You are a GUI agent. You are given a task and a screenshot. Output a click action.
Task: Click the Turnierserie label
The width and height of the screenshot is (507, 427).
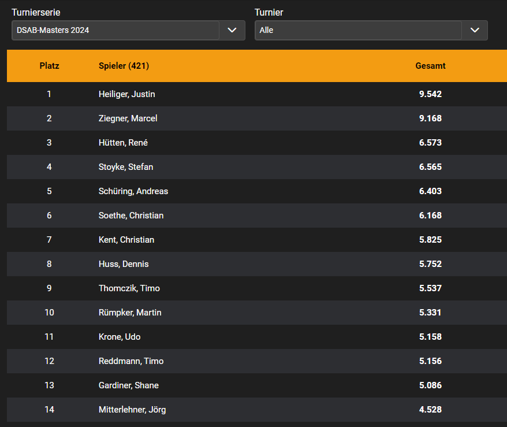coord(36,12)
